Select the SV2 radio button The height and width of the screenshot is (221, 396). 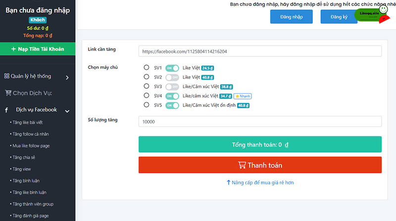[147, 77]
